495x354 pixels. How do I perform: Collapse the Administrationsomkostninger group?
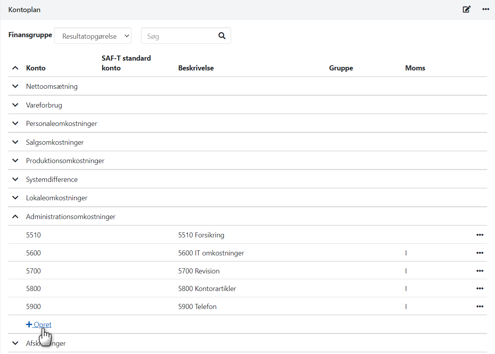click(15, 216)
